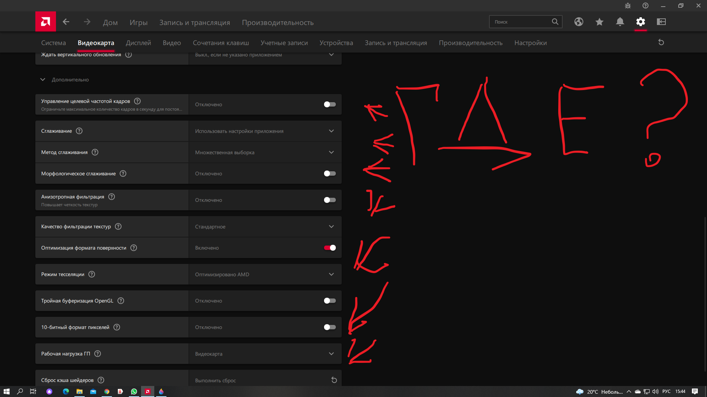This screenshot has width=707, height=397.
Task: Click the back arrow navigation icon
Action: click(x=66, y=22)
